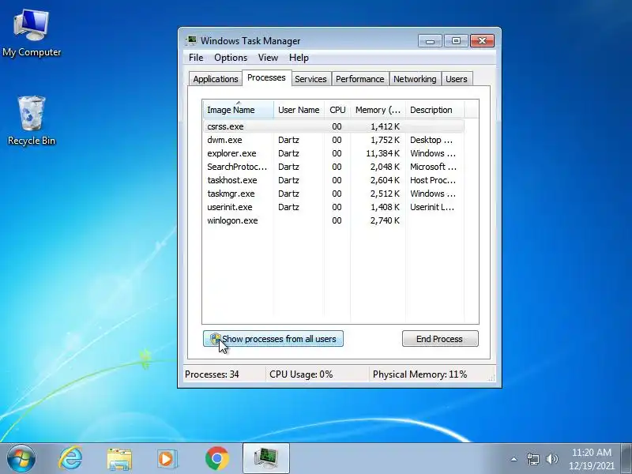
Task: Click Show processes from all users
Action: 273,339
